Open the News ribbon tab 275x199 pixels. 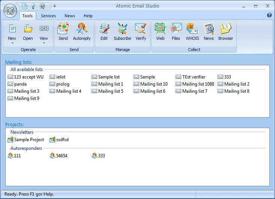tap(70, 16)
